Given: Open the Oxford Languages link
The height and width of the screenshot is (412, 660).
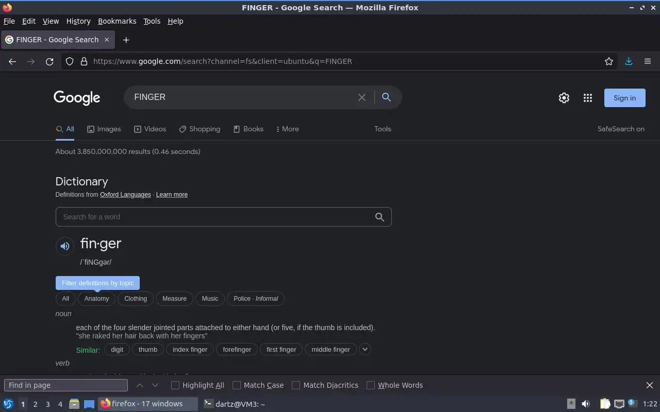Looking at the screenshot, I should pos(125,195).
